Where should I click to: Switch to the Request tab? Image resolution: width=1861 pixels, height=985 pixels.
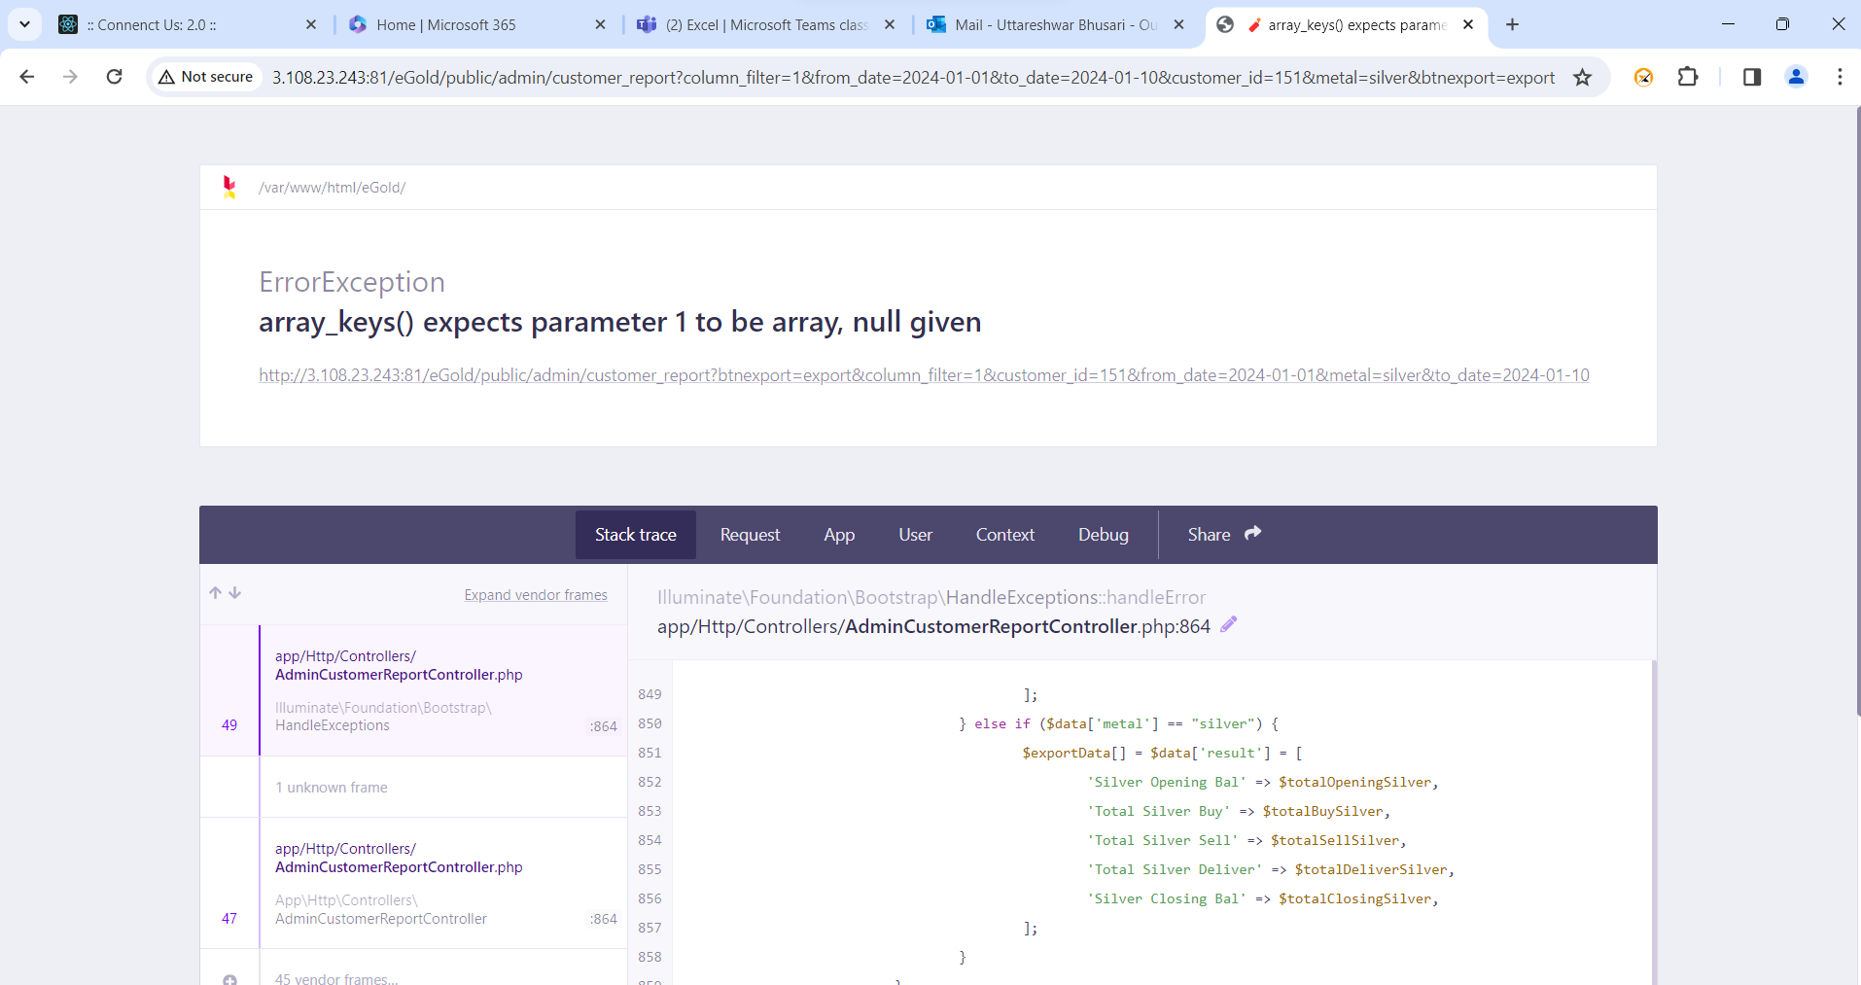(x=750, y=535)
